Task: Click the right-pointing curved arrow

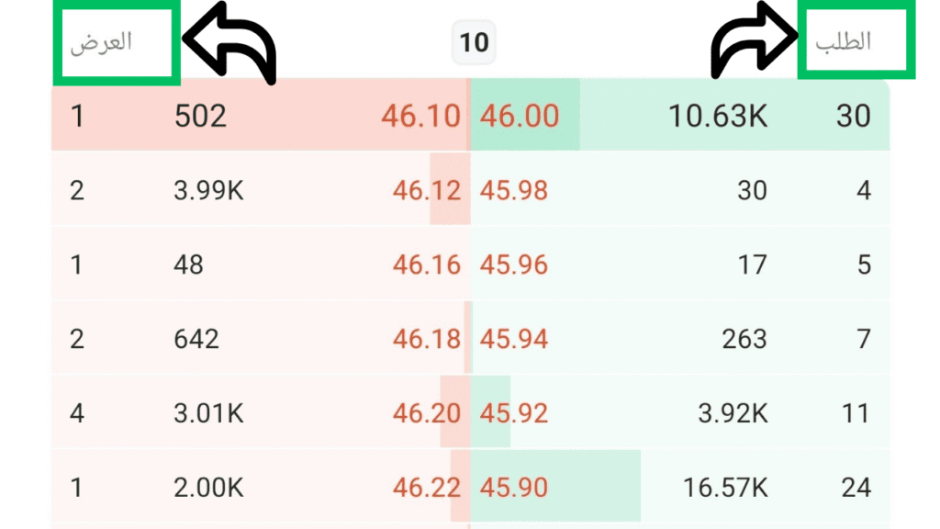Action: click(755, 39)
